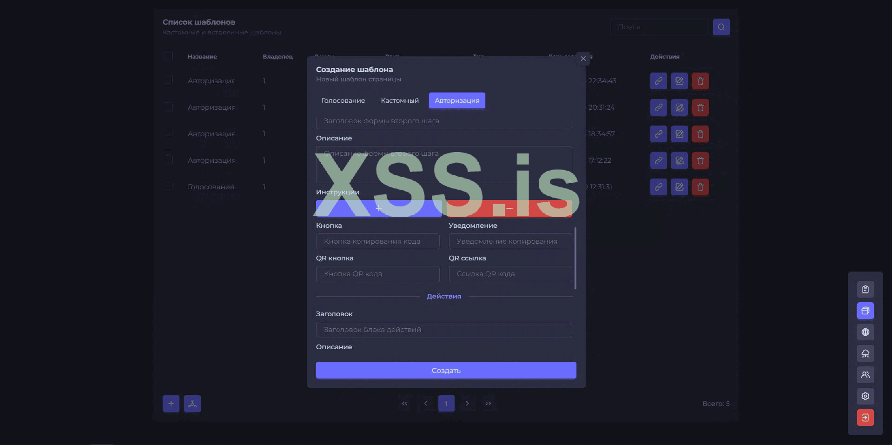Check the row created at 18:34:57

tap(168, 133)
